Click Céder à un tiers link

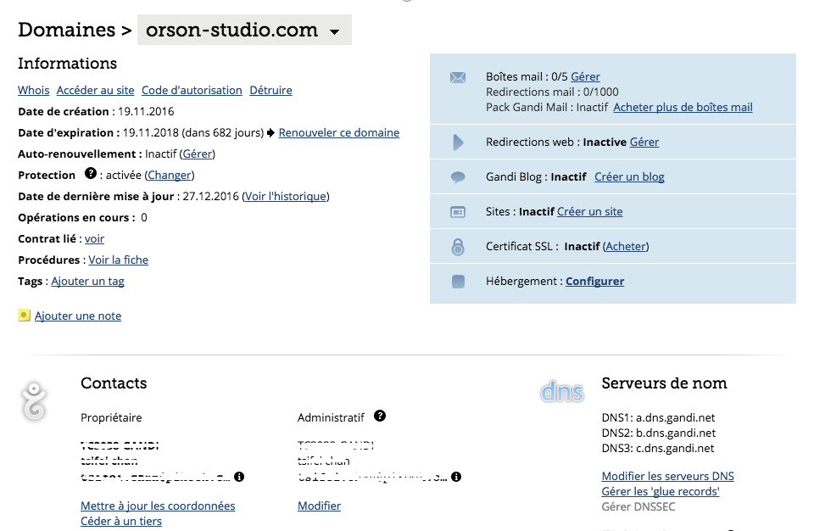121,521
